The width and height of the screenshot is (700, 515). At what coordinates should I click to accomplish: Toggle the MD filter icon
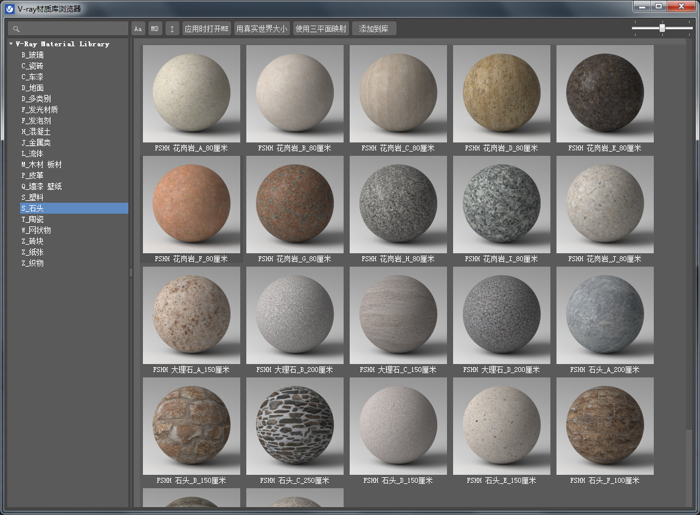155,29
